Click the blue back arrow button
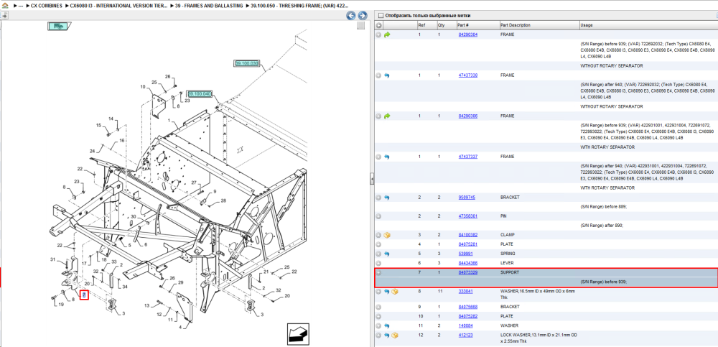718x347 pixels. pyautogui.click(x=351, y=16)
